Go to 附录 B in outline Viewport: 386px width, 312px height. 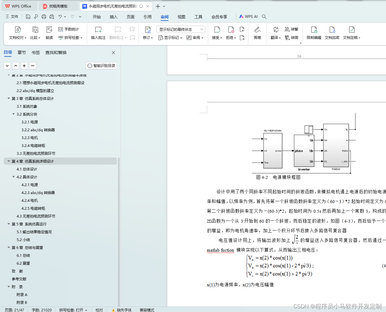[22, 302]
